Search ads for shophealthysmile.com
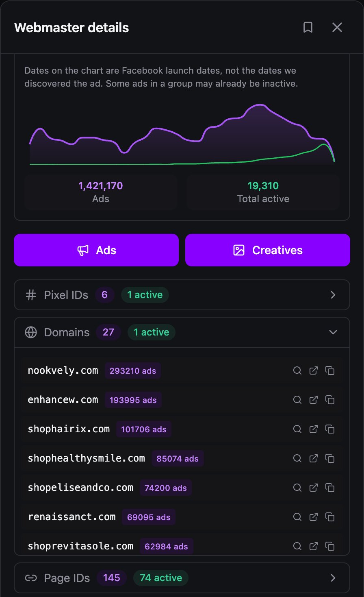The height and width of the screenshot is (597, 364). [x=297, y=458]
